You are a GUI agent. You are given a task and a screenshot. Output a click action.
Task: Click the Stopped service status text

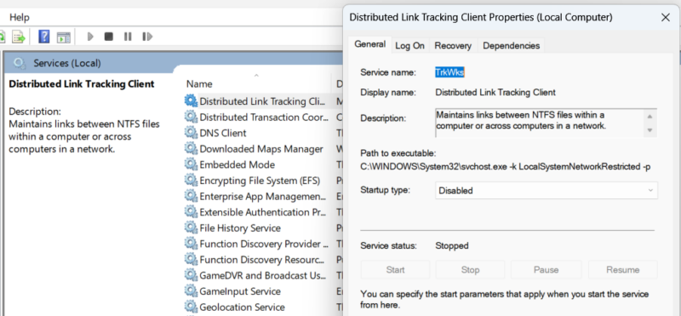(452, 245)
